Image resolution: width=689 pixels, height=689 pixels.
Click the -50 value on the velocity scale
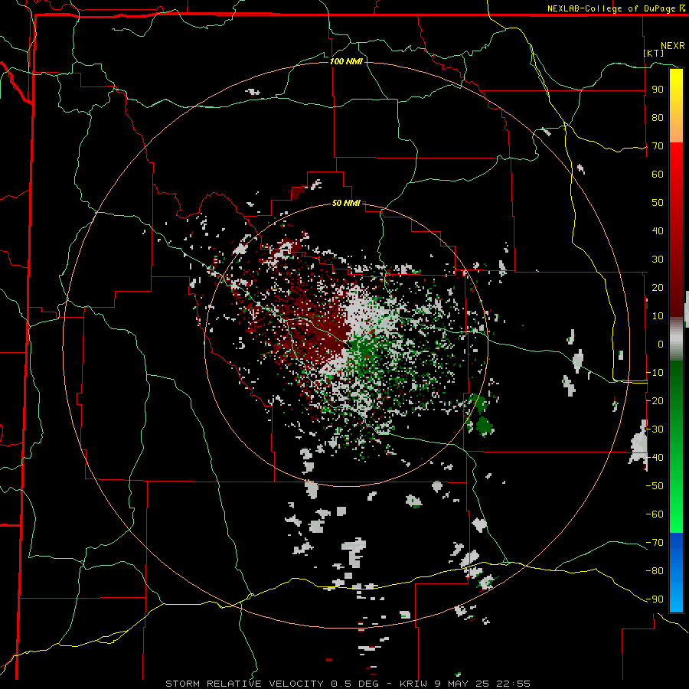pos(655,486)
